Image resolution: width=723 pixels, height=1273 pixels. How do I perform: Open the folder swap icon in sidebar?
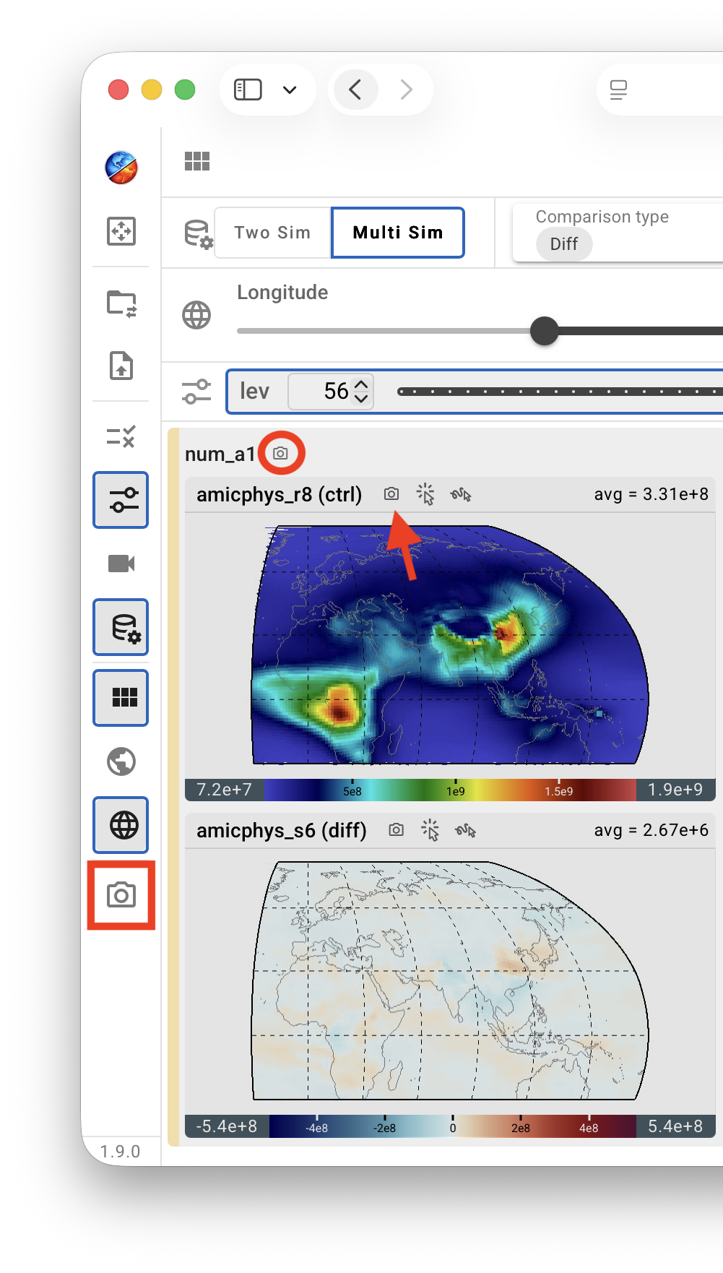[121, 304]
